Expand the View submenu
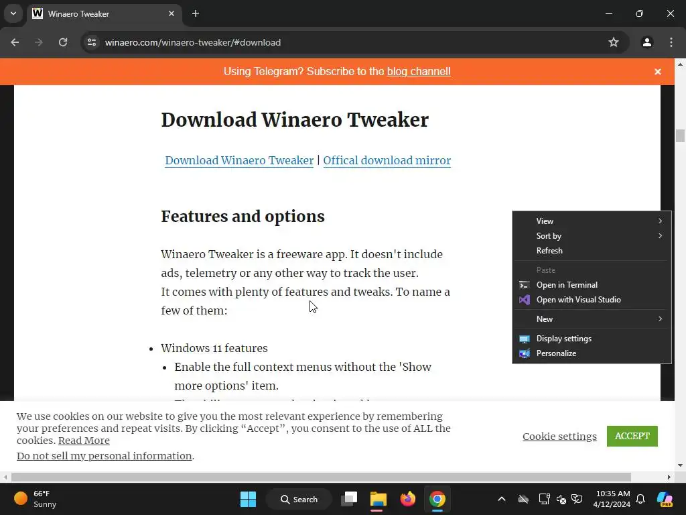Viewport: 686px width, 515px height. [592, 221]
